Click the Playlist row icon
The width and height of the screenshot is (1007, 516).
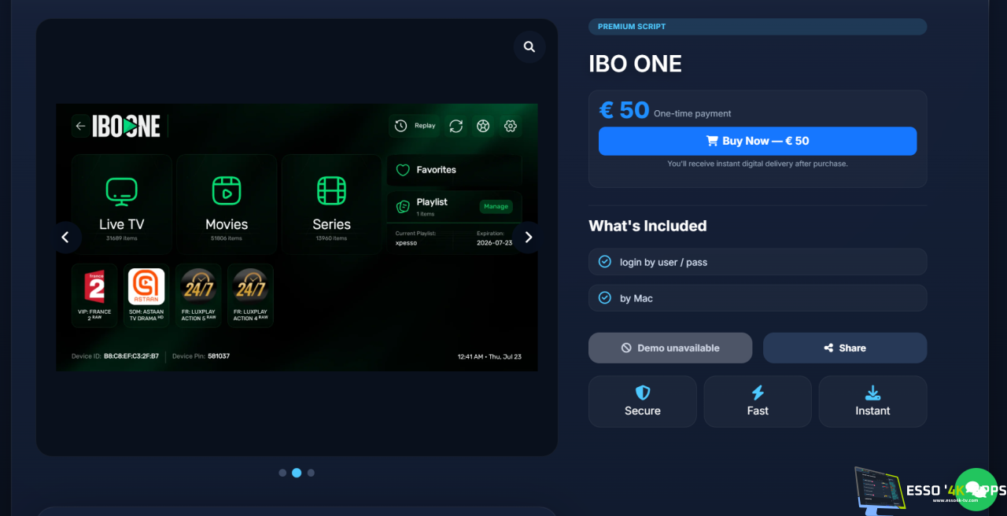403,207
